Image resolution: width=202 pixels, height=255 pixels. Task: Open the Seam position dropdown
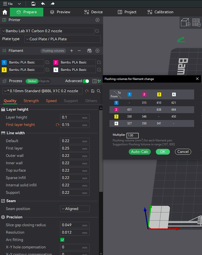point(75,209)
